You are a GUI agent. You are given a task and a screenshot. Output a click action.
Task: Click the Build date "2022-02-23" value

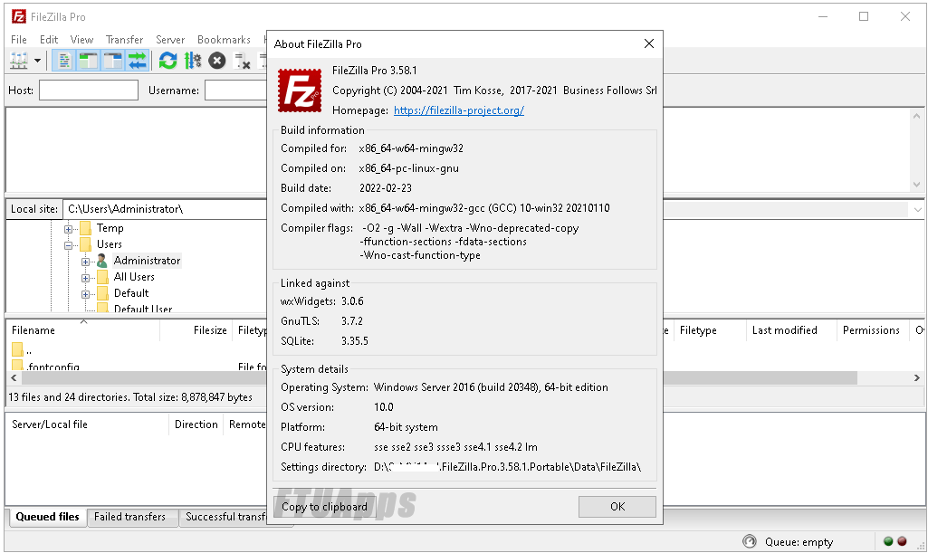pos(386,188)
